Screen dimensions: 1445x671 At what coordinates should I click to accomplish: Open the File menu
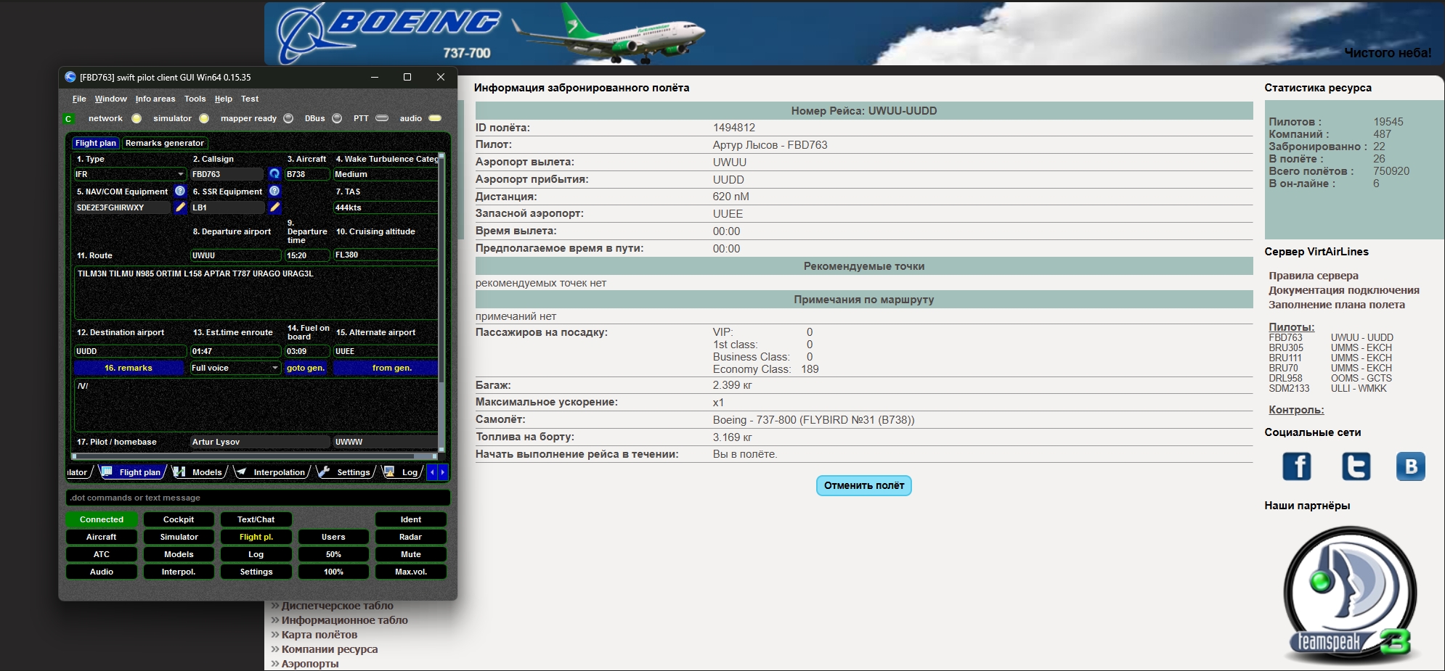coord(79,99)
